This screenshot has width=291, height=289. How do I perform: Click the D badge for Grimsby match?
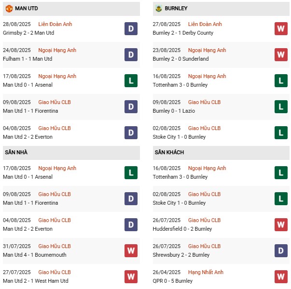pyautogui.click(x=130, y=28)
